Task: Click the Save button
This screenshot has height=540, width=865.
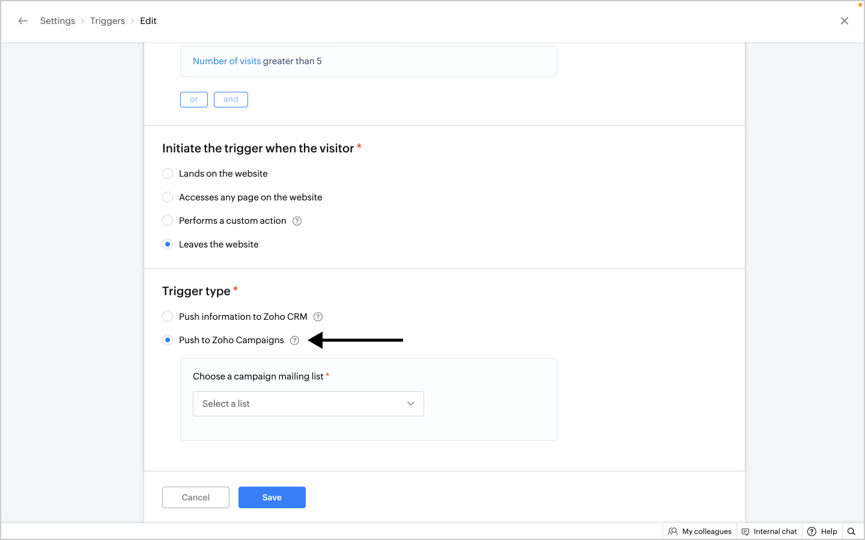Action: click(x=272, y=497)
